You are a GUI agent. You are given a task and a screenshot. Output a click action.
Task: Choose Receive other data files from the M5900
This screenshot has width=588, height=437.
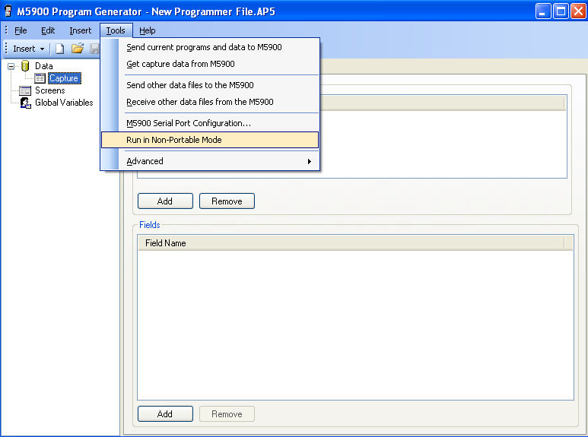click(199, 102)
